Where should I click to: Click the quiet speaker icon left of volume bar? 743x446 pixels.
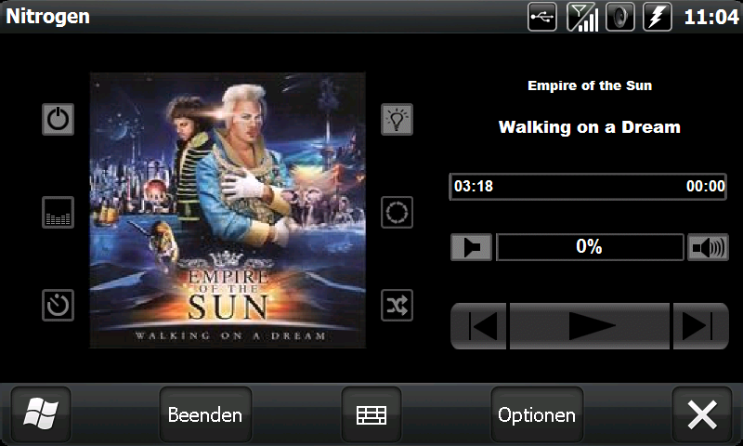[x=471, y=247]
